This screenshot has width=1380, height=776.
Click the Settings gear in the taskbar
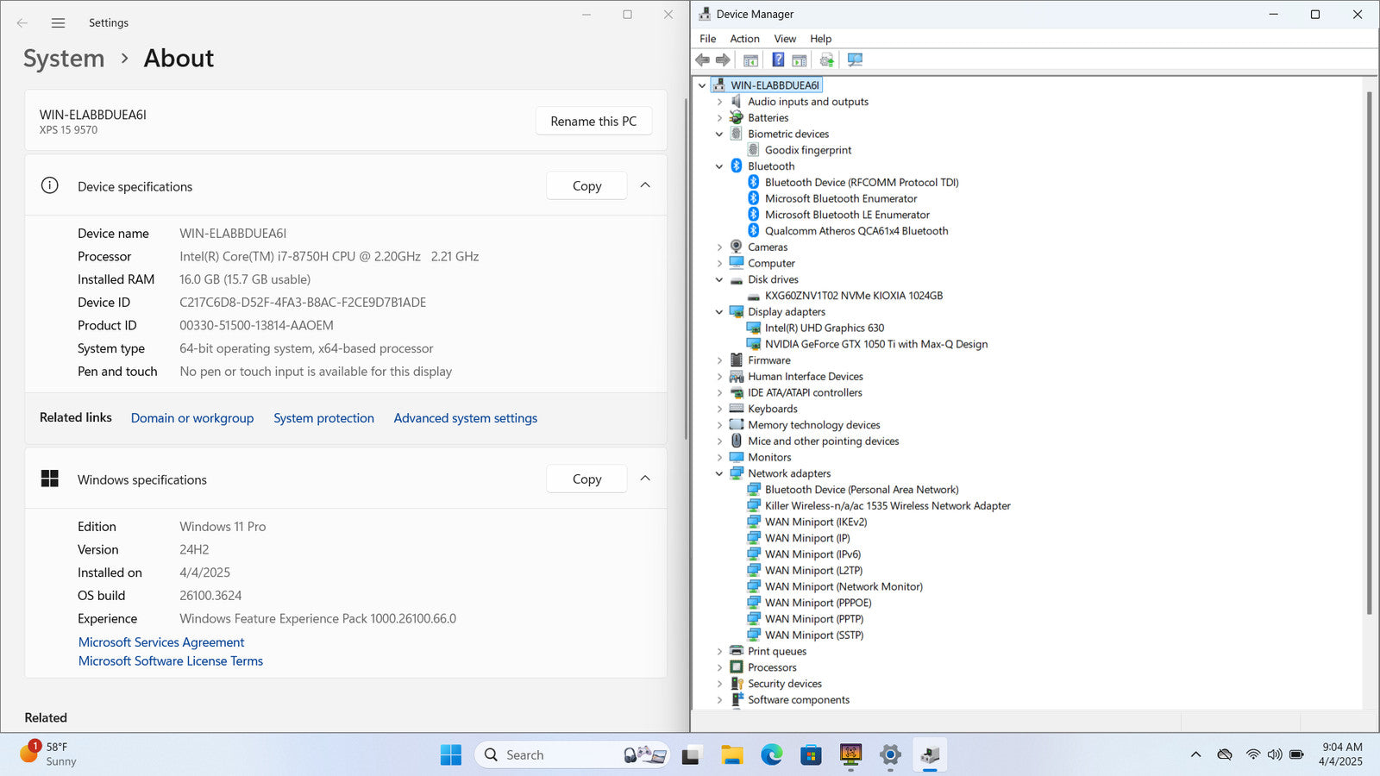click(890, 755)
